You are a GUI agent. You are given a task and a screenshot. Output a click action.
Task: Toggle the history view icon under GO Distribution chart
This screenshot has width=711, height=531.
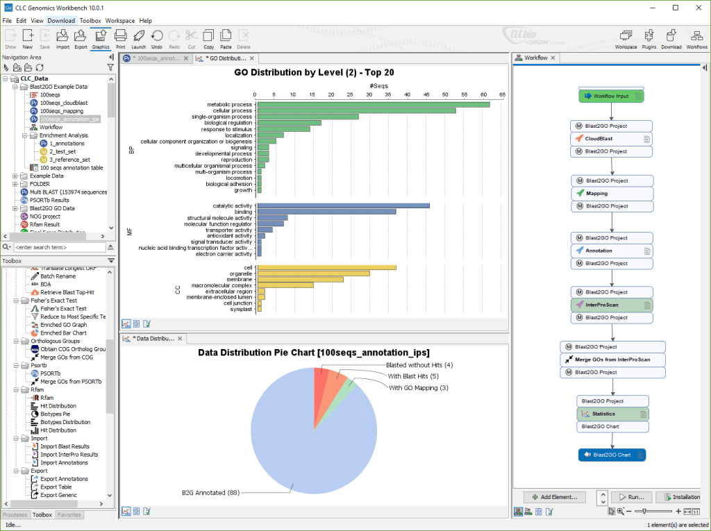tap(137, 323)
